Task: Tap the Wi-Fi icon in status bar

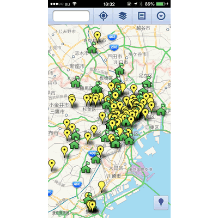Action: (x=74, y=4)
